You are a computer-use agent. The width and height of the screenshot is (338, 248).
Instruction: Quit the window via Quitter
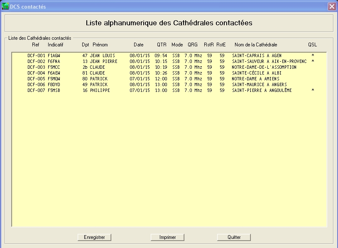click(x=234, y=237)
